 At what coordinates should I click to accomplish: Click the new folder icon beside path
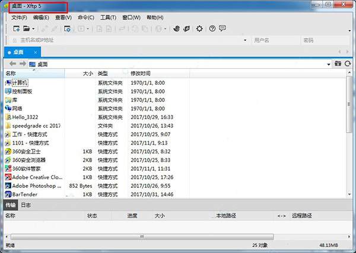coord(338,64)
